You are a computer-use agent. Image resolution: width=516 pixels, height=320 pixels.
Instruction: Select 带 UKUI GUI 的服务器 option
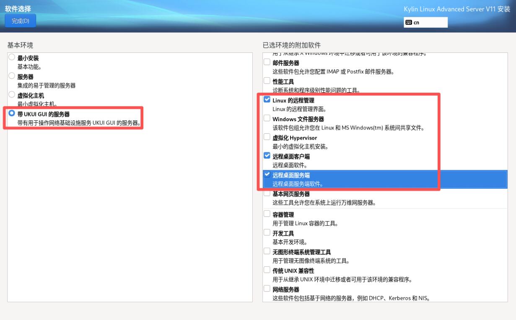tap(11, 114)
